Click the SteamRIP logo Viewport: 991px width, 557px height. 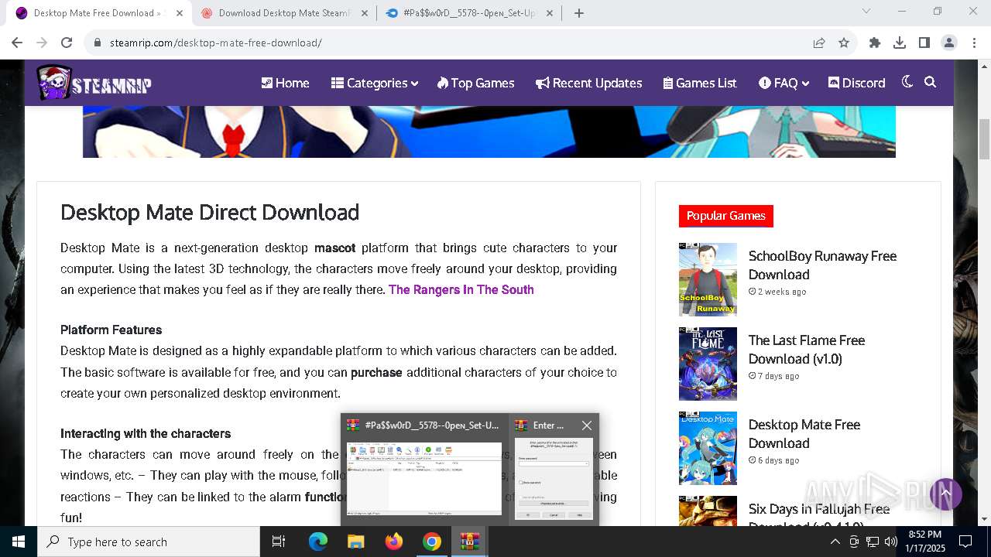(94, 83)
